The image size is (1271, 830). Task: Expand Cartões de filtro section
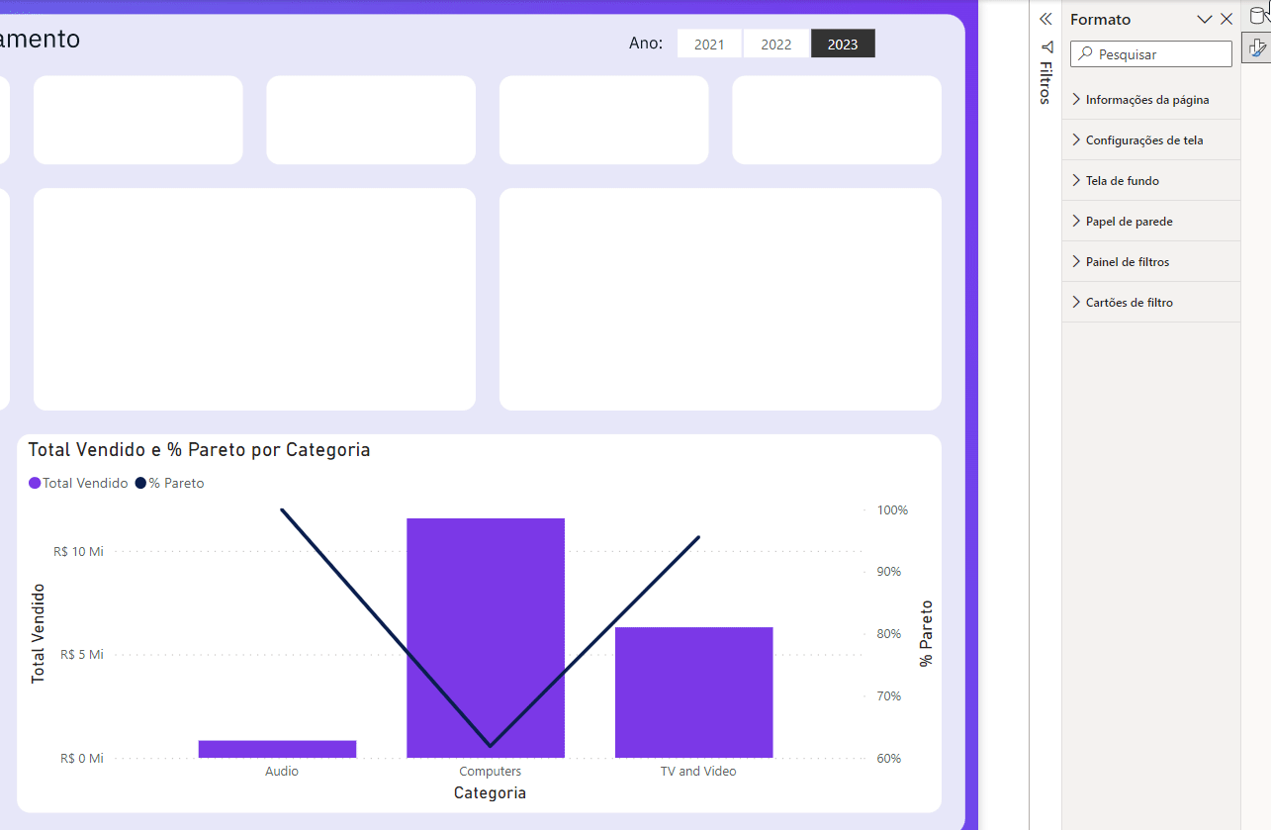[x=1151, y=303]
